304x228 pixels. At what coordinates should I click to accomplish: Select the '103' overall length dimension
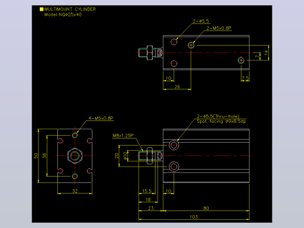[x=194, y=217]
